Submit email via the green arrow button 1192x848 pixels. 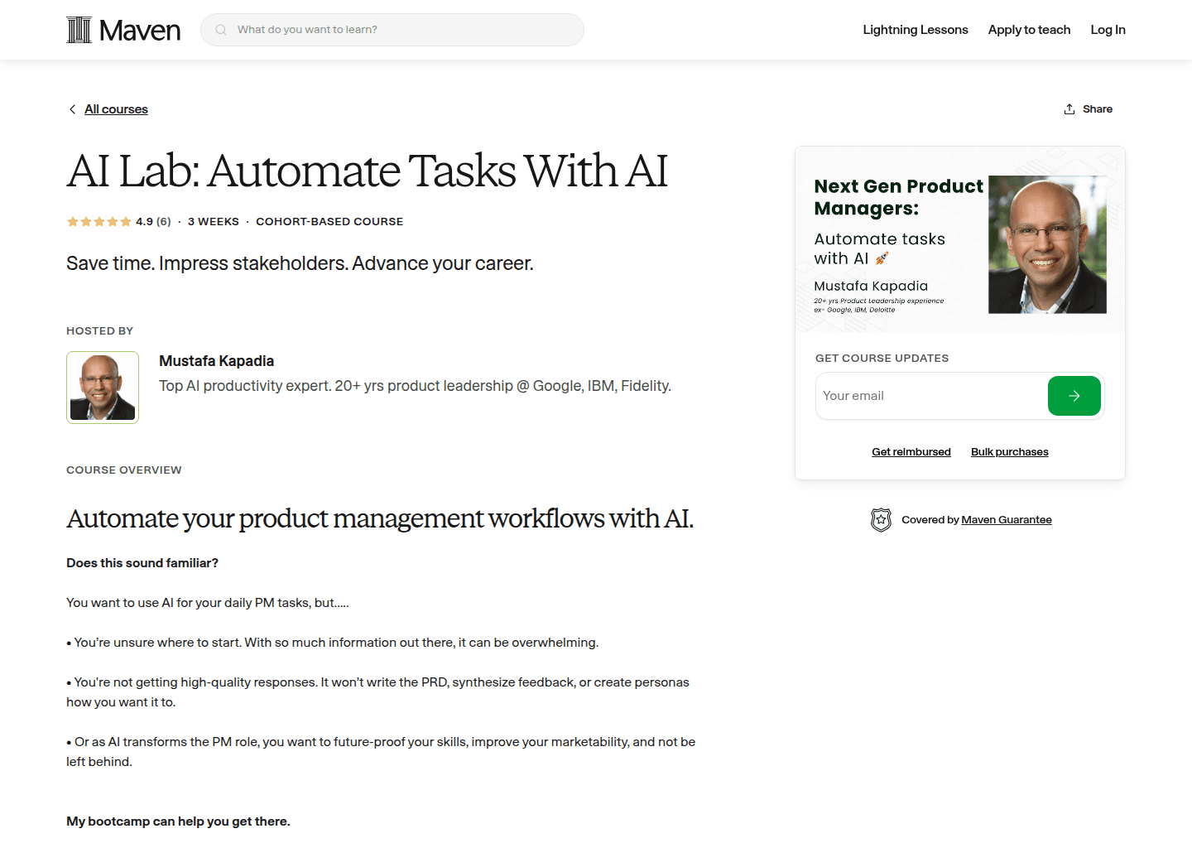point(1074,396)
